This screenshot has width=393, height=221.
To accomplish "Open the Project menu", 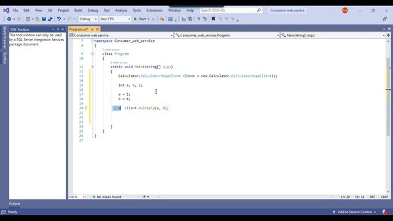I will 63,10.
